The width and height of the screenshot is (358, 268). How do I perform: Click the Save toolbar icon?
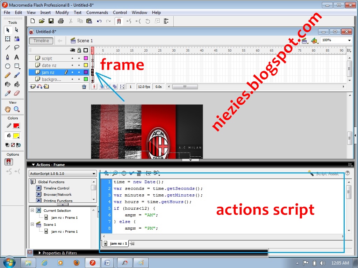pos(51,21)
